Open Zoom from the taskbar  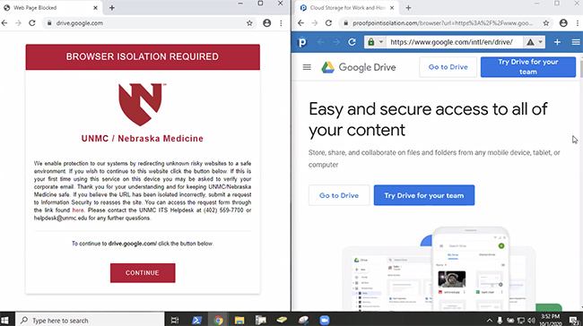325,320
